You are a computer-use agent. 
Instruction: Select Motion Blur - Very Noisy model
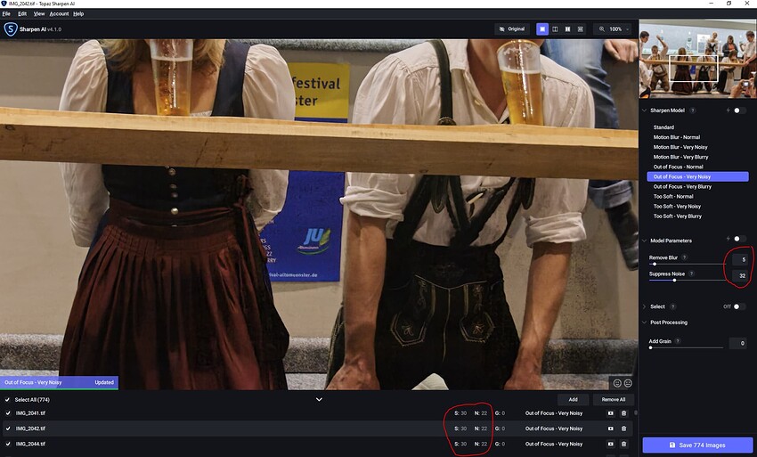click(681, 147)
